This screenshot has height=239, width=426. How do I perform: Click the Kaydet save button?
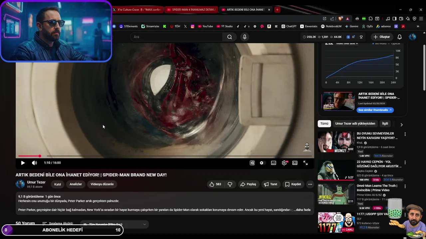(293, 184)
